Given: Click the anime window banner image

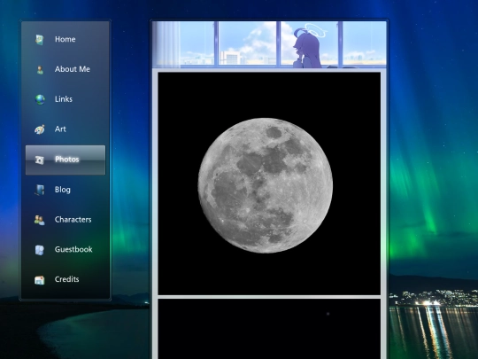Looking at the screenshot, I should (x=269, y=44).
